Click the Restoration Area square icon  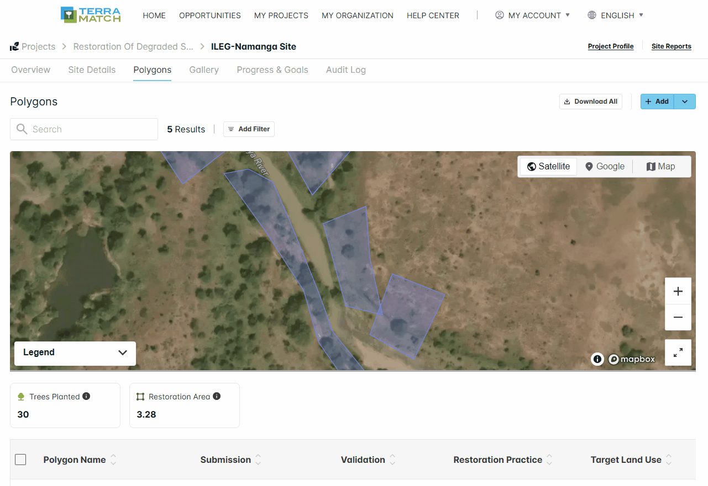[140, 397]
